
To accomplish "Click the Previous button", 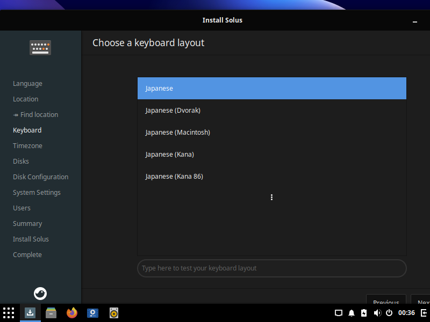I will click(x=386, y=299).
